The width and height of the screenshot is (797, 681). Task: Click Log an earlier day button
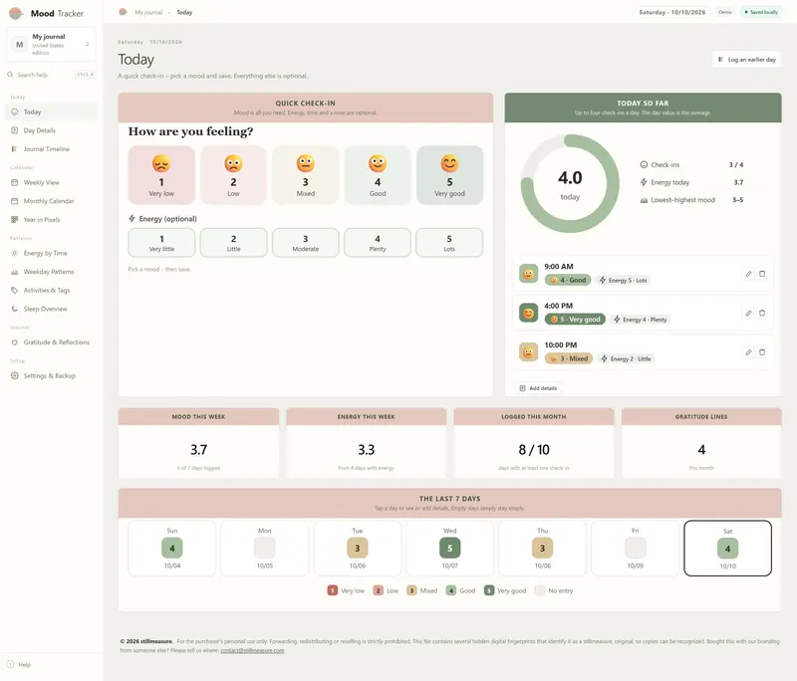[x=746, y=60]
